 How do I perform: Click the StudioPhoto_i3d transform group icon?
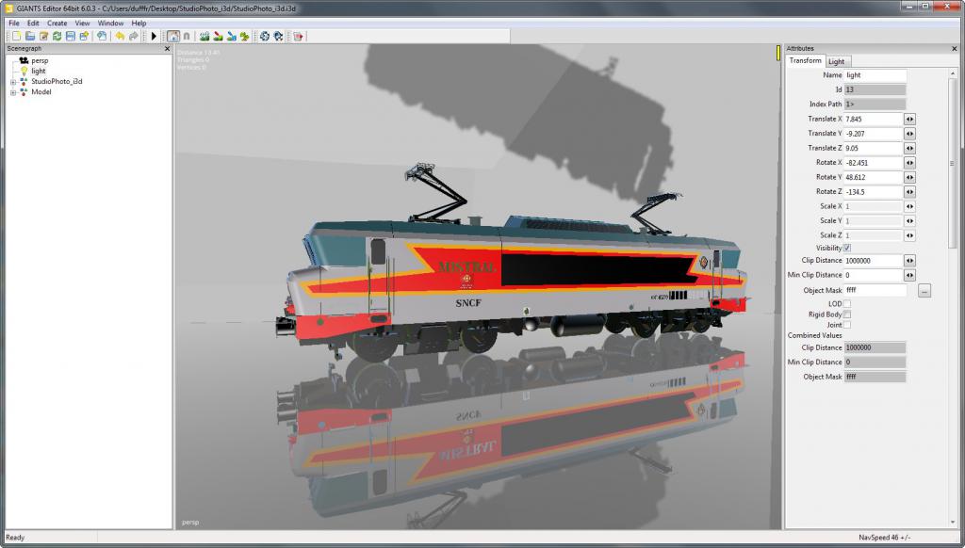click(x=24, y=81)
